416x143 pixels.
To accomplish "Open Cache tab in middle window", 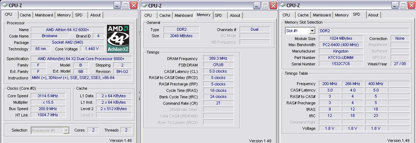I will point(165,15).
